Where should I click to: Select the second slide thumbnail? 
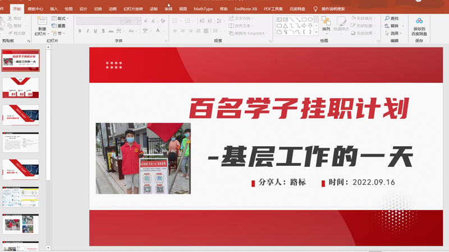click(21, 88)
